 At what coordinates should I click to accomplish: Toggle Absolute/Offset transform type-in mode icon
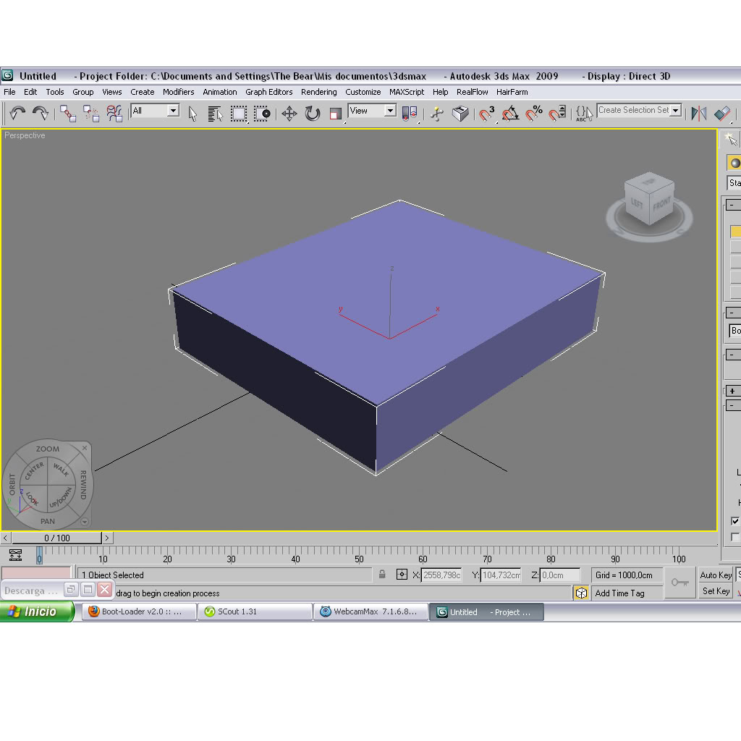tap(402, 575)
